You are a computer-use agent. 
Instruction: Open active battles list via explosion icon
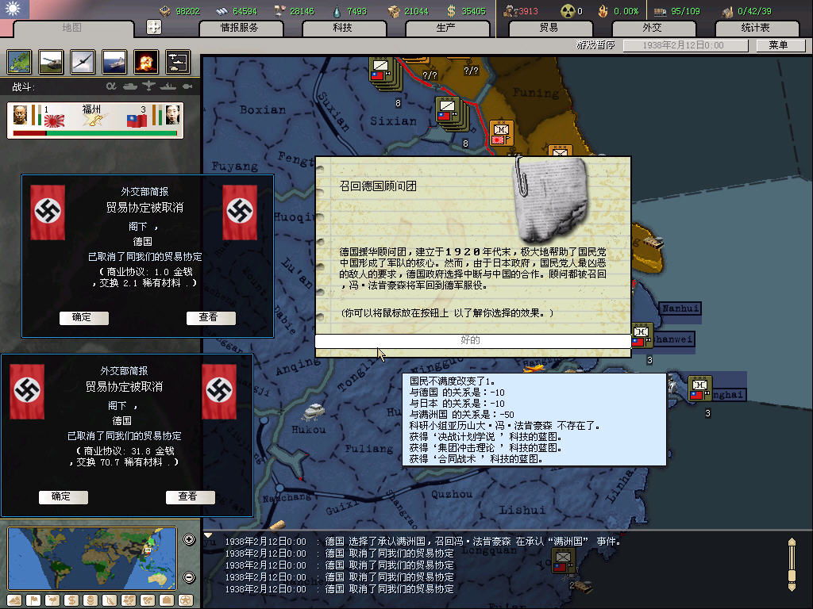146,62
